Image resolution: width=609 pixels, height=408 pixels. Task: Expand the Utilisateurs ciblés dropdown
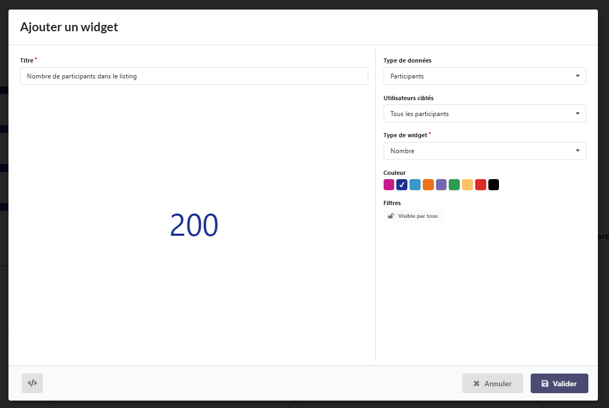pyautogui.click(x=484, y=114)
